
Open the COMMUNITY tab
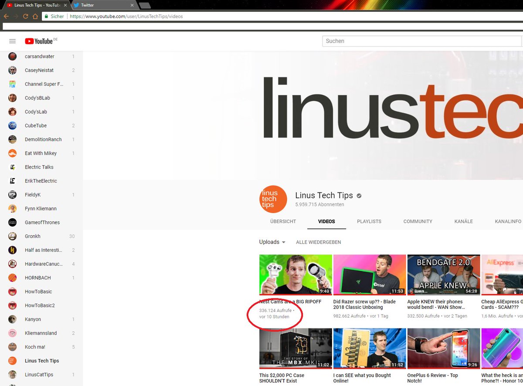click(418, 221)
